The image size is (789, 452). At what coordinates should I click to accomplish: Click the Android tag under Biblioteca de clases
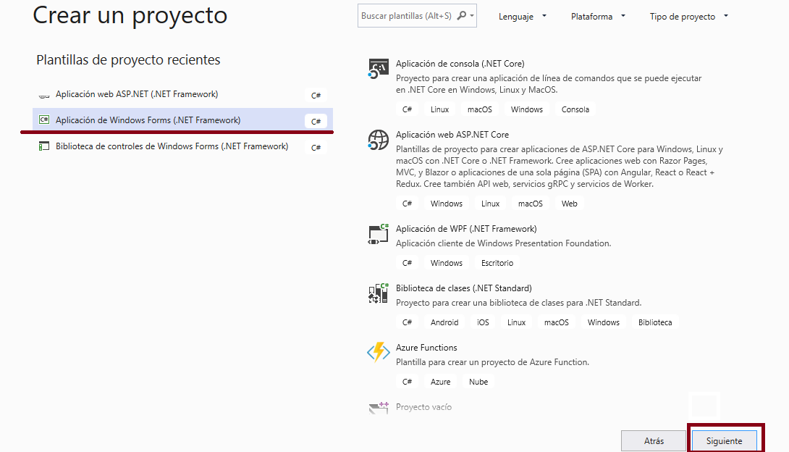click(444, 322)
